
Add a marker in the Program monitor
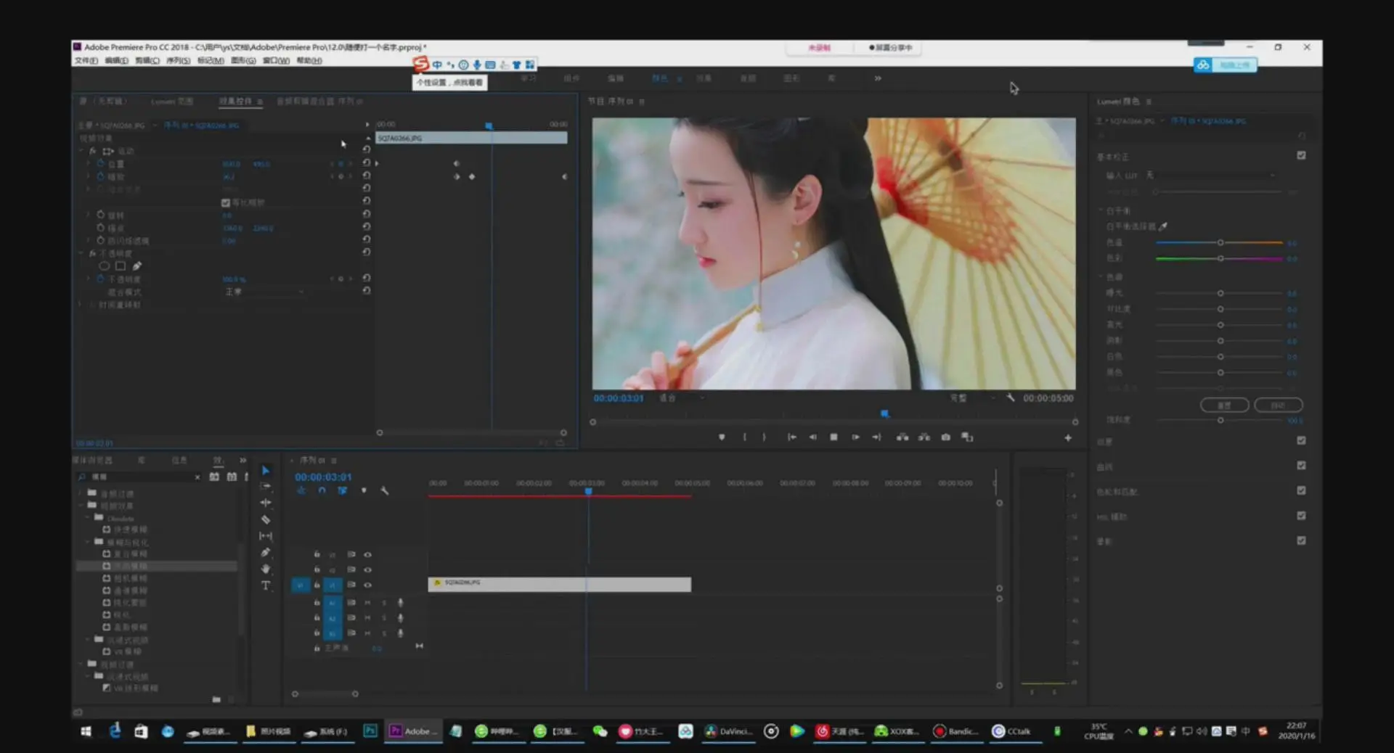[x=722, y=437]
